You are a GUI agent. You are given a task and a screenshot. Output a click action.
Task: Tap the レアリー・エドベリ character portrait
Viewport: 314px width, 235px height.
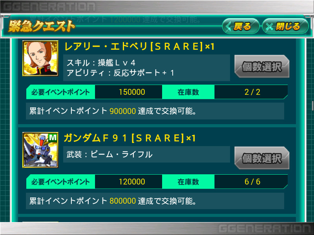[x=40, y=58]
